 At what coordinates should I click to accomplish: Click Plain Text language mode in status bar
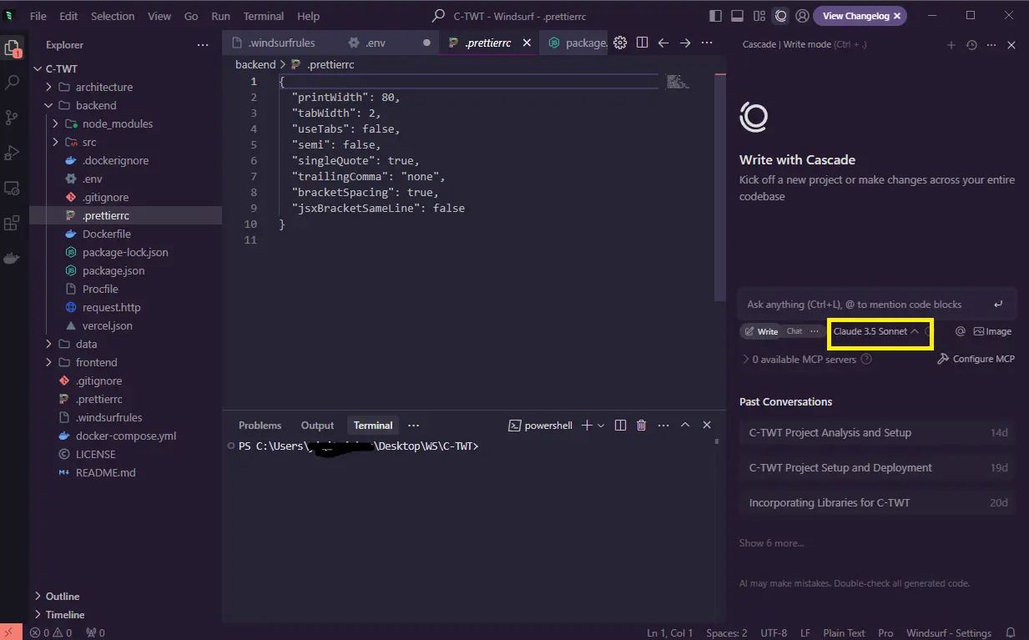[844, 632]
